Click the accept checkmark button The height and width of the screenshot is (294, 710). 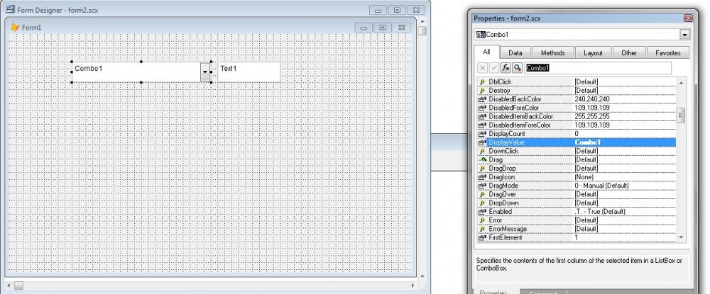[x=494, y=68]
